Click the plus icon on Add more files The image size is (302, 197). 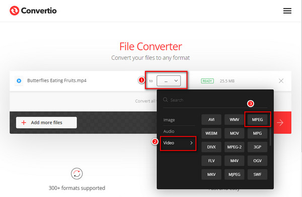coord(24,123)
